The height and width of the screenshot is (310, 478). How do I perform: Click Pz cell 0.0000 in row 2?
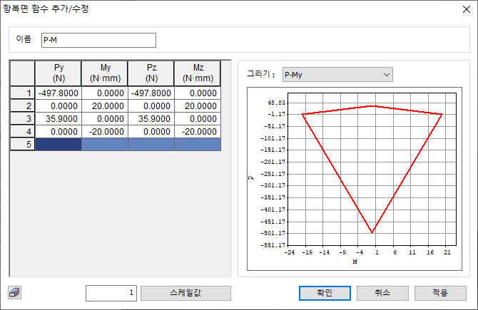151,105
